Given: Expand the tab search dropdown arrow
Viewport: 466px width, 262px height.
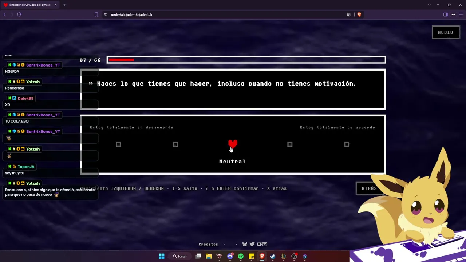Looking at the screenshot, I should click(x=429, y=5).
